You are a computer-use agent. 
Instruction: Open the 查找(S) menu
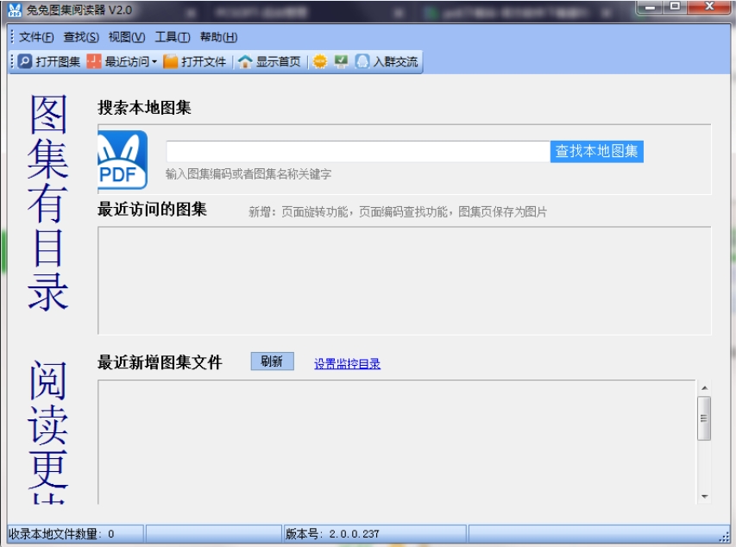[x=81, y=36]
